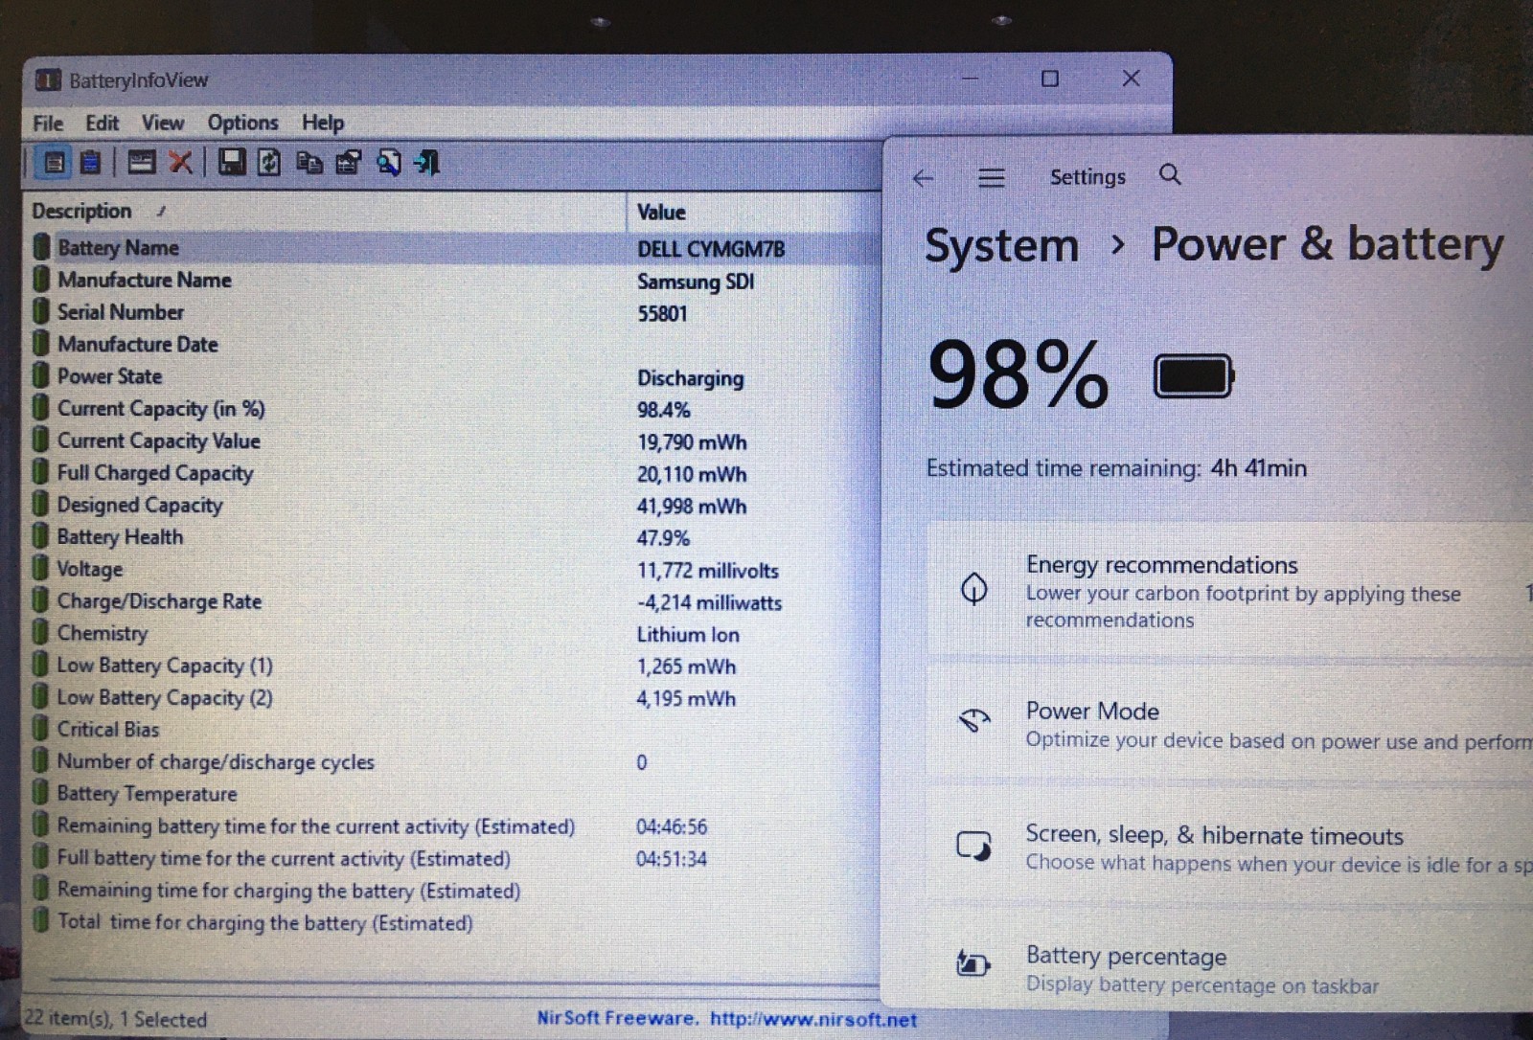Maximize the BatteryInfoView window
Screen dimensions: 1533x1040
(x=1050, y=79)
